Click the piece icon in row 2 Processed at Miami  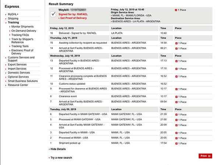click(176, 138)
